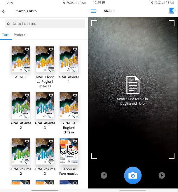
Task: Take a photo with the blue camera button
Action: [133, 175]
